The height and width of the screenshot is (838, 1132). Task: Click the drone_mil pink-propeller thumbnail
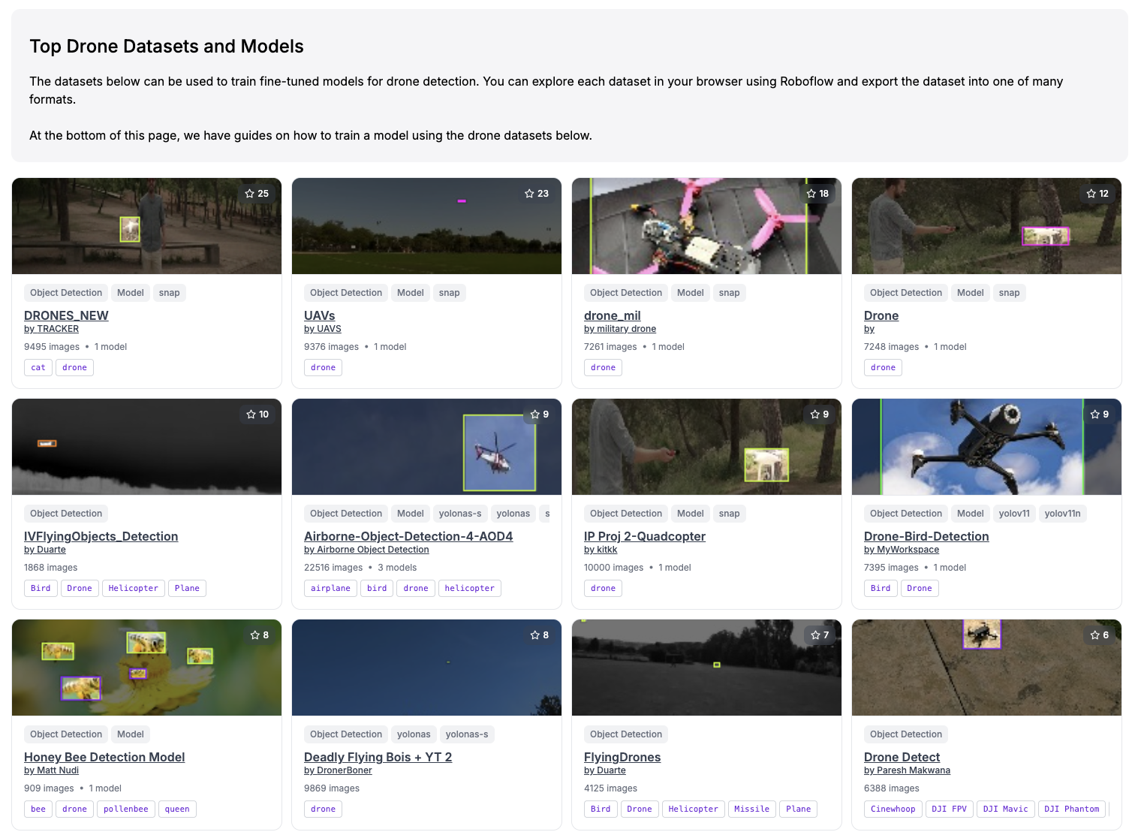coord(706,226)
